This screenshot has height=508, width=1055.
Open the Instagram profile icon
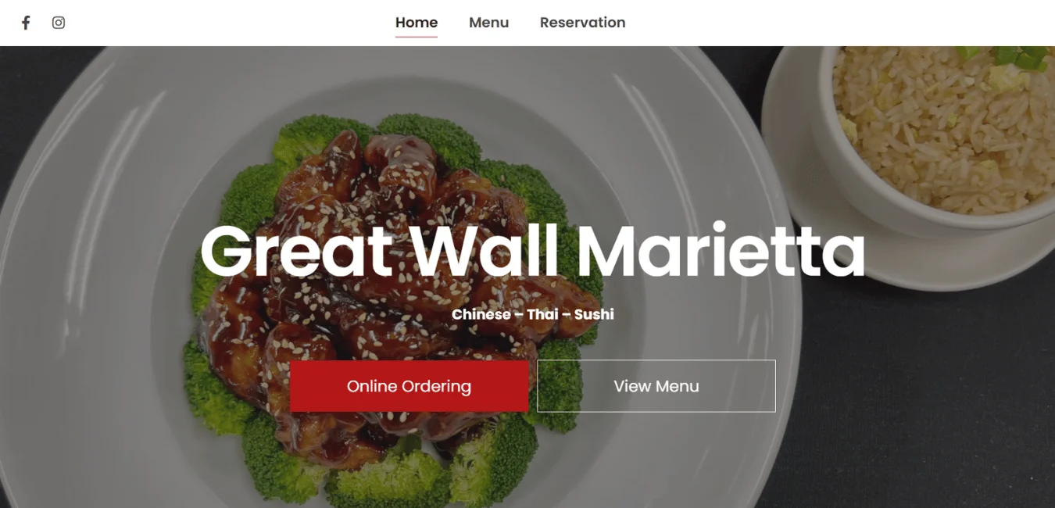(x=59, y=23)
